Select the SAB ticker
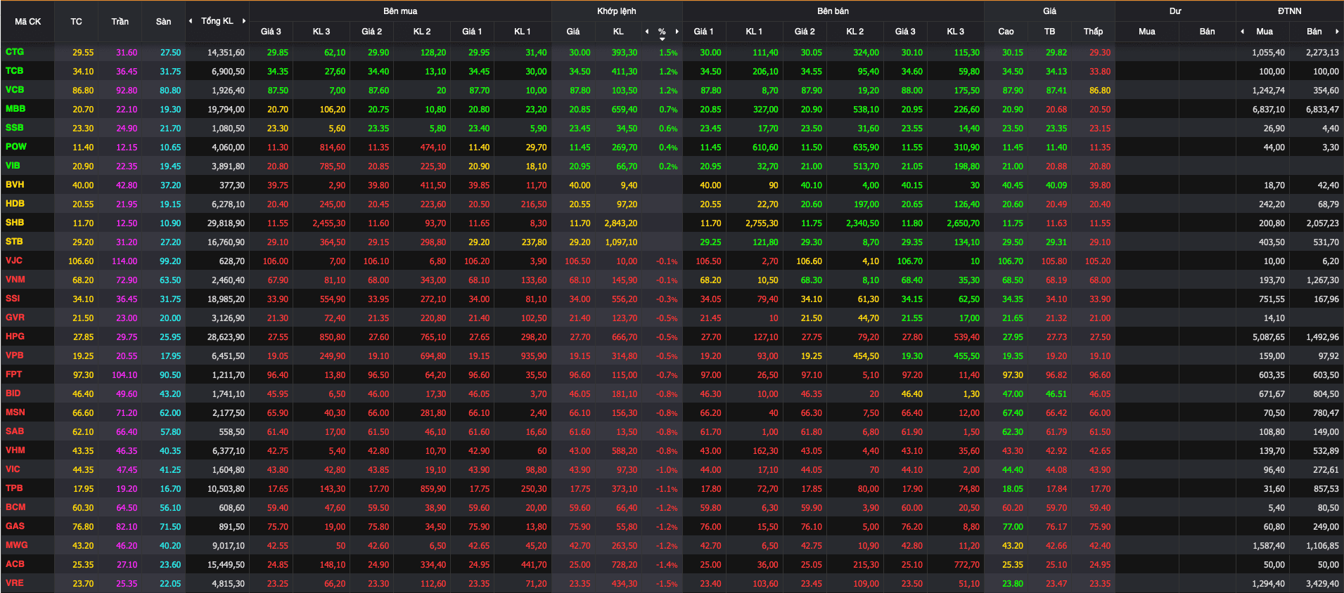 pyautogui.click(x=15, y=431)
